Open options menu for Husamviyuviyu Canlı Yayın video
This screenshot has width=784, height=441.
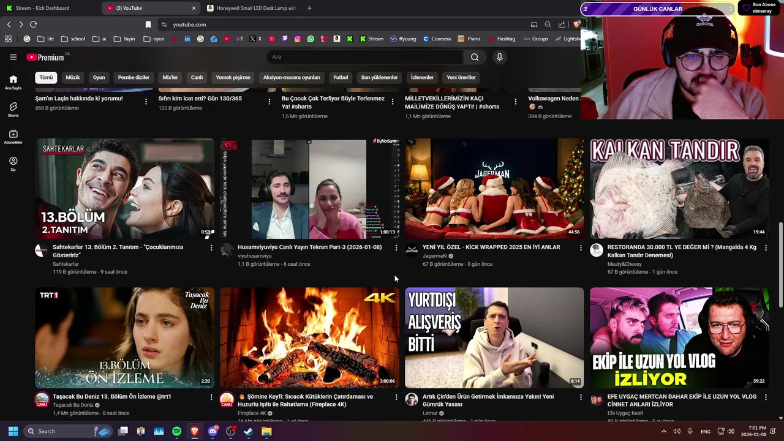(396, 248)
